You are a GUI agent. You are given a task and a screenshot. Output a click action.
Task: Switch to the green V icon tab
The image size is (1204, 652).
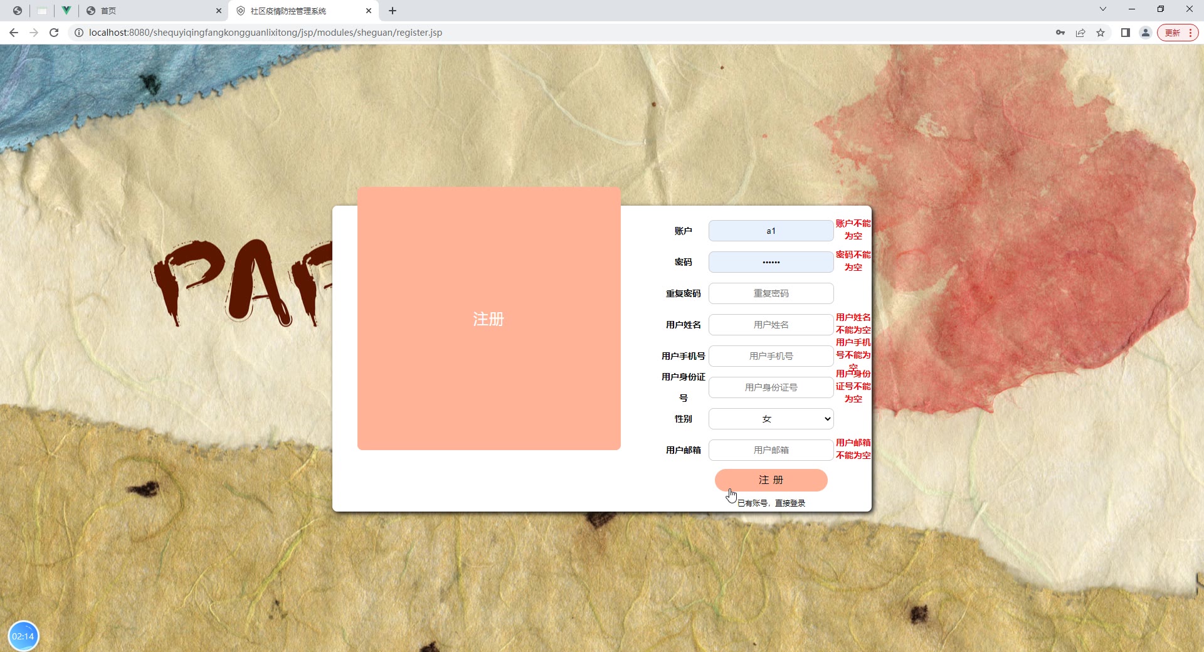point(66,11)
